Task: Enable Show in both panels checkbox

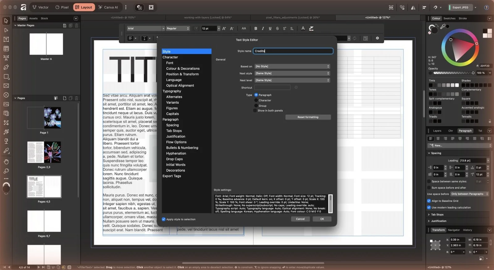Action: pyautogui.click(x=255, y=110)
